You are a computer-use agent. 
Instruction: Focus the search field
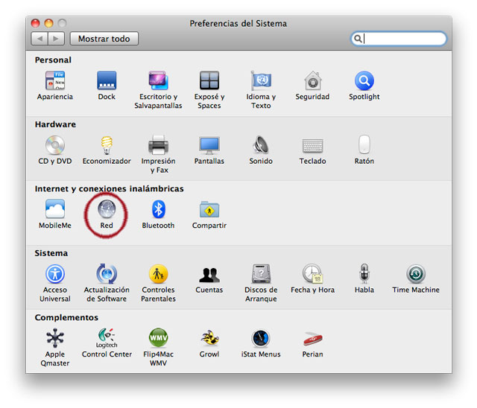[399, 39]
